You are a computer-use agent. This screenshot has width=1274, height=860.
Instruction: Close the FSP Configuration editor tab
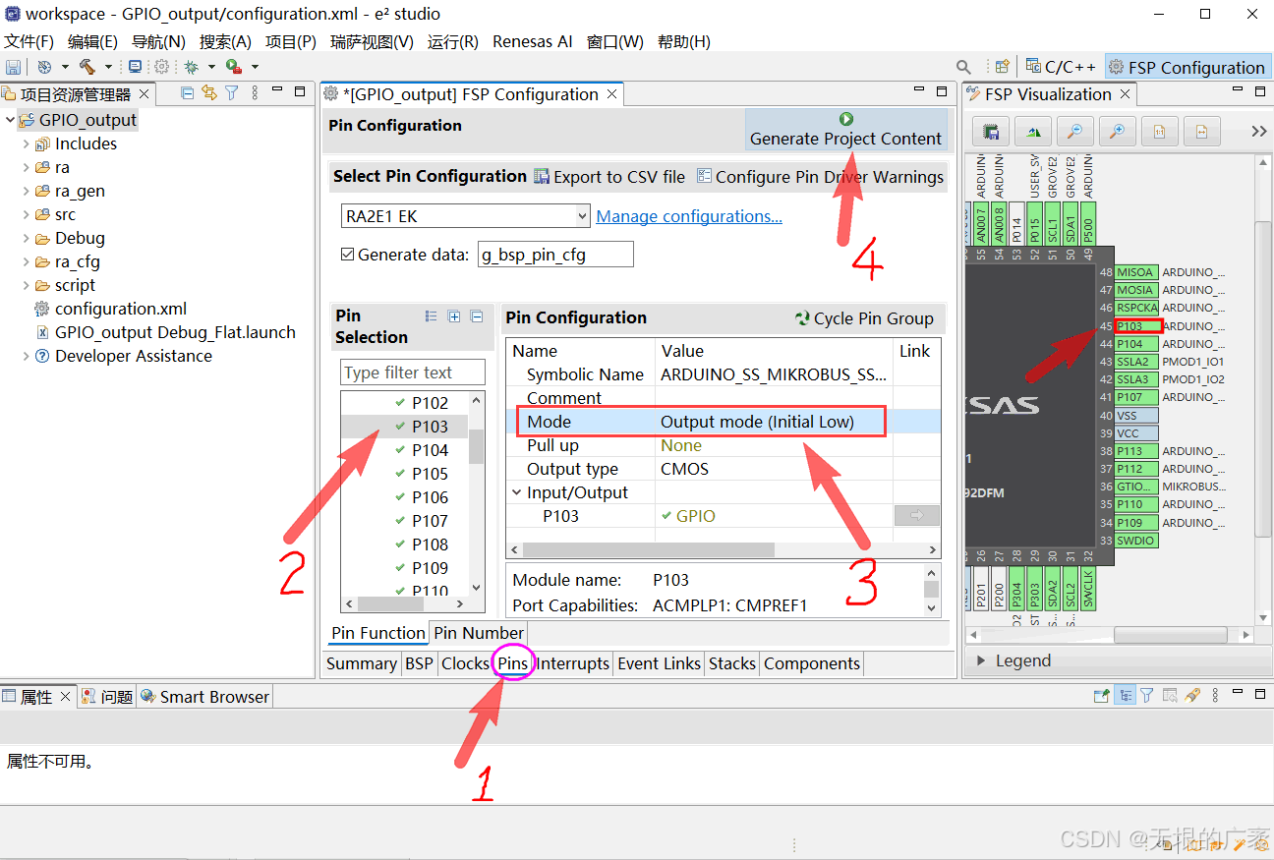pos(611,94)
